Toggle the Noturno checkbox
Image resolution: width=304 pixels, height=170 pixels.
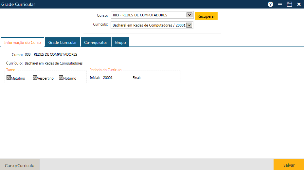click(61, 78)
